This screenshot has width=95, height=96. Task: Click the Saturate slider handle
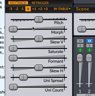point(13,49)
